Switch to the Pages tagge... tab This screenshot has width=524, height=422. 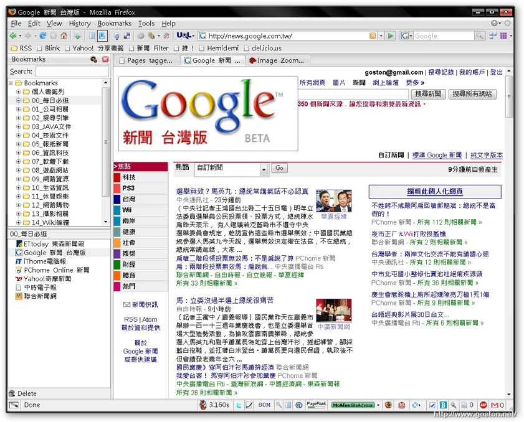(146, 60)
